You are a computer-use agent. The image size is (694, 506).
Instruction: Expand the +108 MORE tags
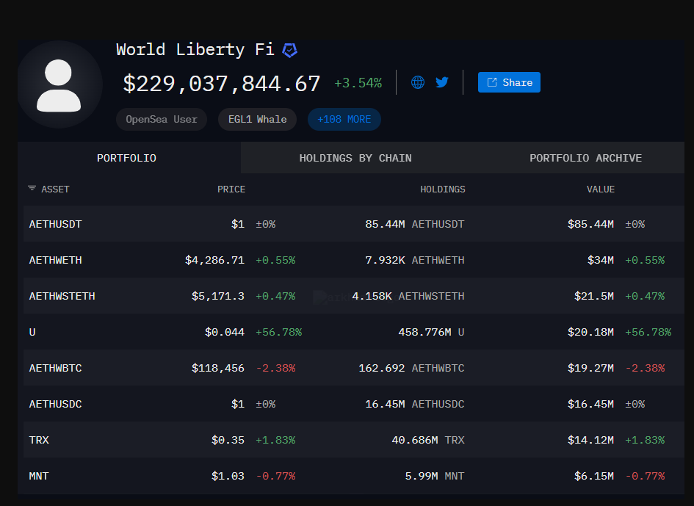344,120
